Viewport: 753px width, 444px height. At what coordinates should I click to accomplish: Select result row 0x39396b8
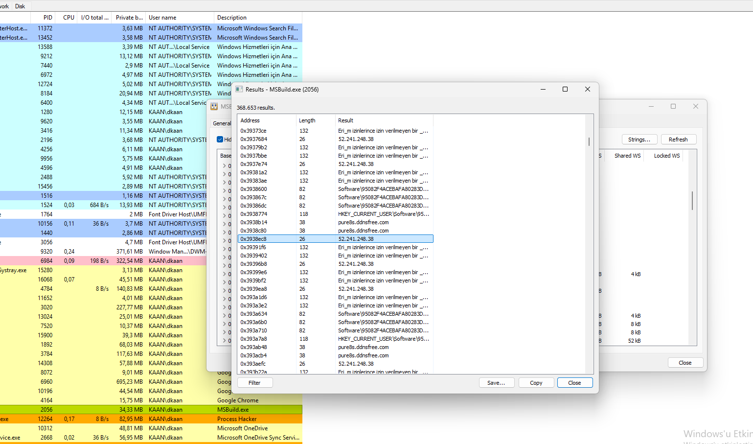click(x=335, y=264)
